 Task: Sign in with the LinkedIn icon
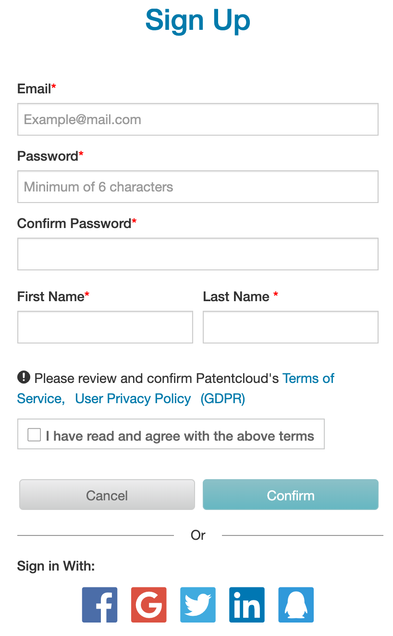[x=247, y=605]
